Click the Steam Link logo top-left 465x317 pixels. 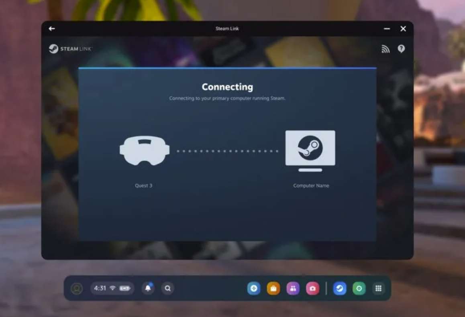70,49
